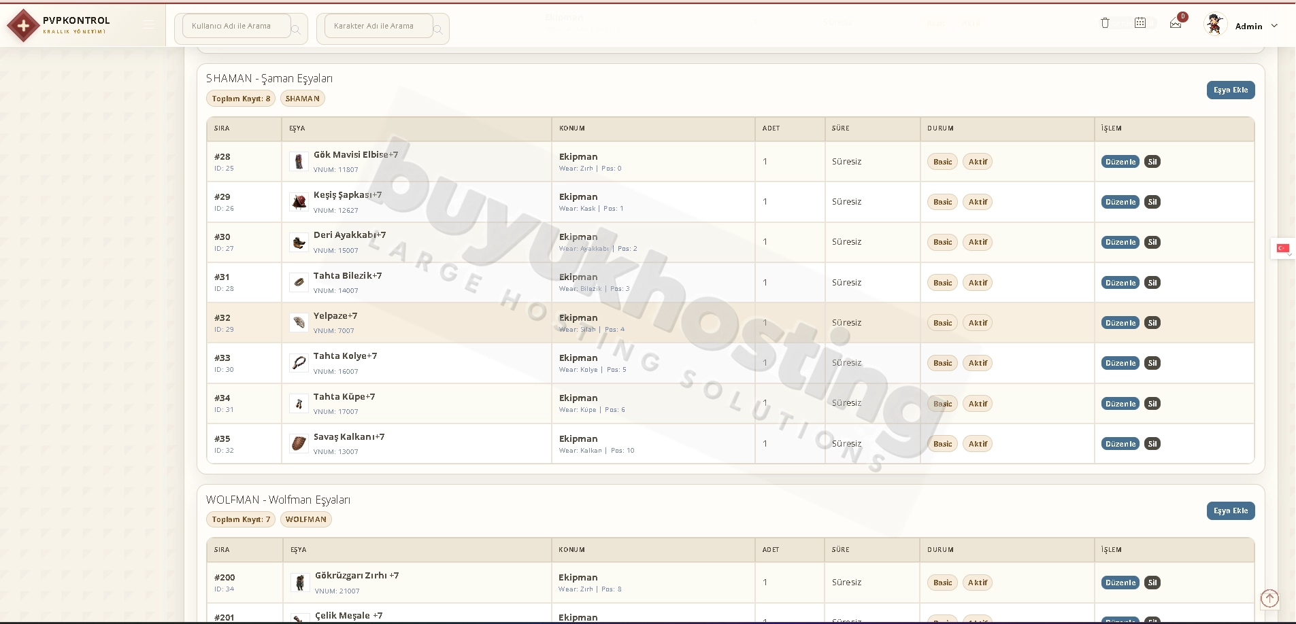Click the Yelpaze+7 item name

[335, 315]
